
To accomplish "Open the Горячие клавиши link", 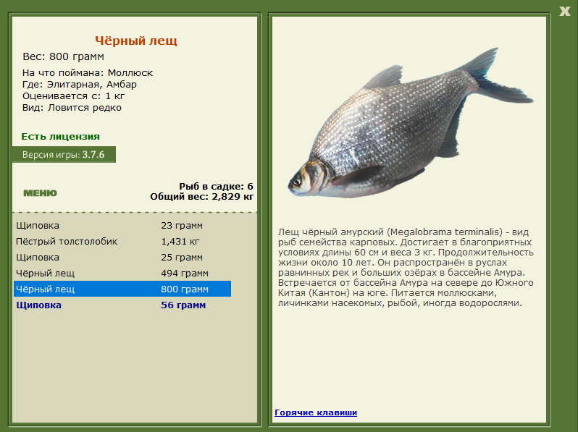I will pyautogui.click(x=316, y=412).
